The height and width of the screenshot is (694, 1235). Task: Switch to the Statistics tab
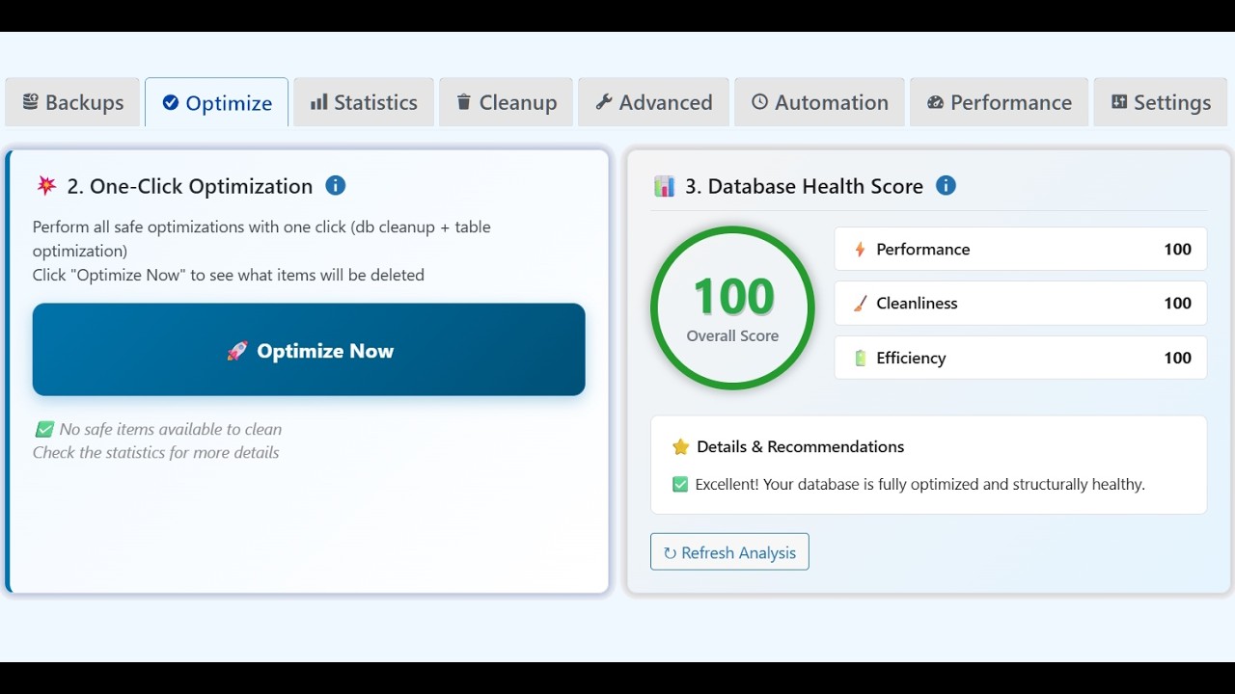point(364,102)
